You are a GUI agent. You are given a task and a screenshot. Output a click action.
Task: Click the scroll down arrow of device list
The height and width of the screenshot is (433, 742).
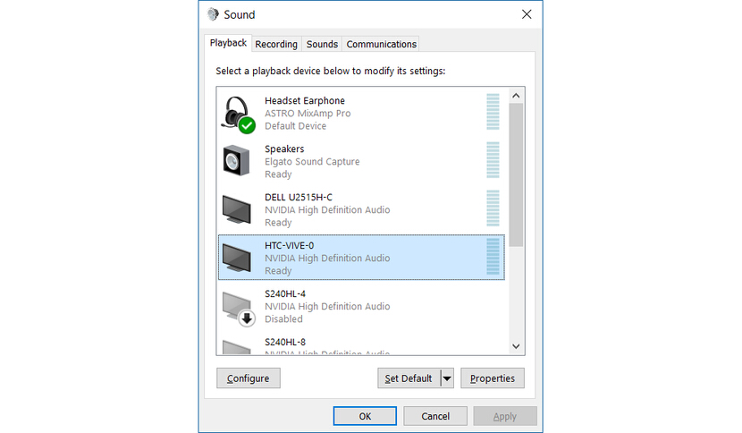(516, 346)
